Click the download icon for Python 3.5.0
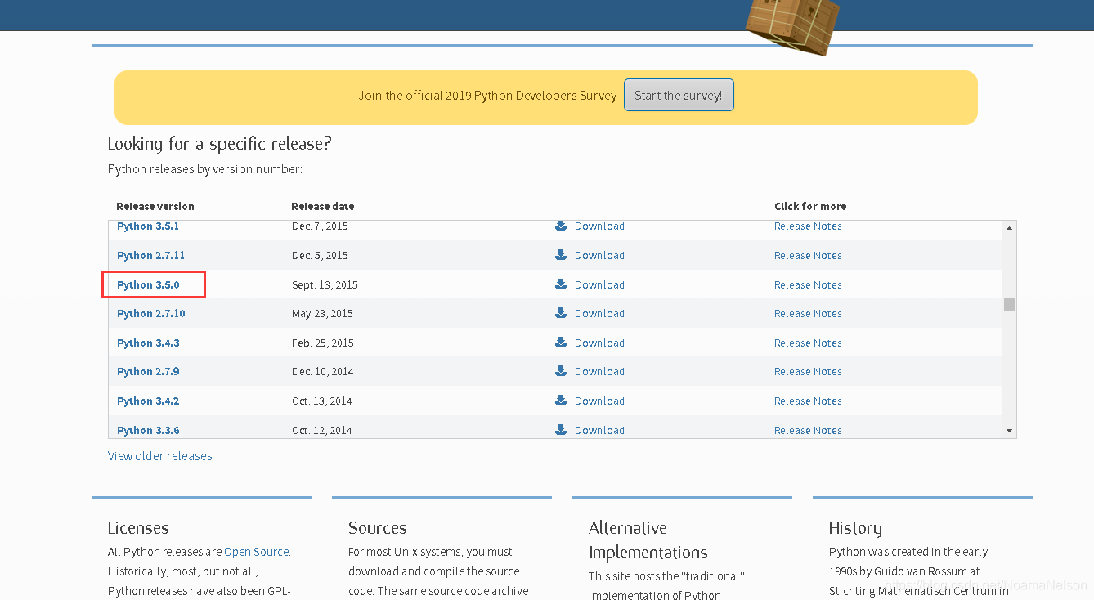 click(561, 284)
